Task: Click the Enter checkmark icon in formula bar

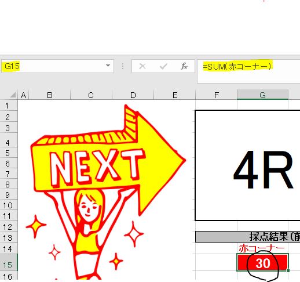Action: (163, 67)
